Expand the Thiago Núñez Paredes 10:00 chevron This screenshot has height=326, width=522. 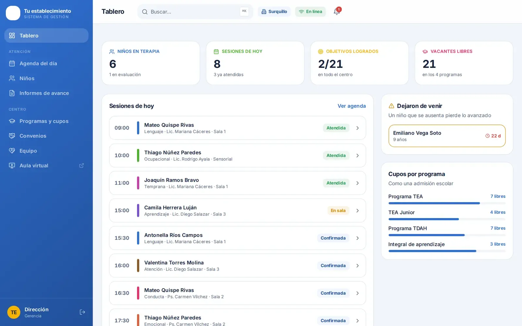358,156
